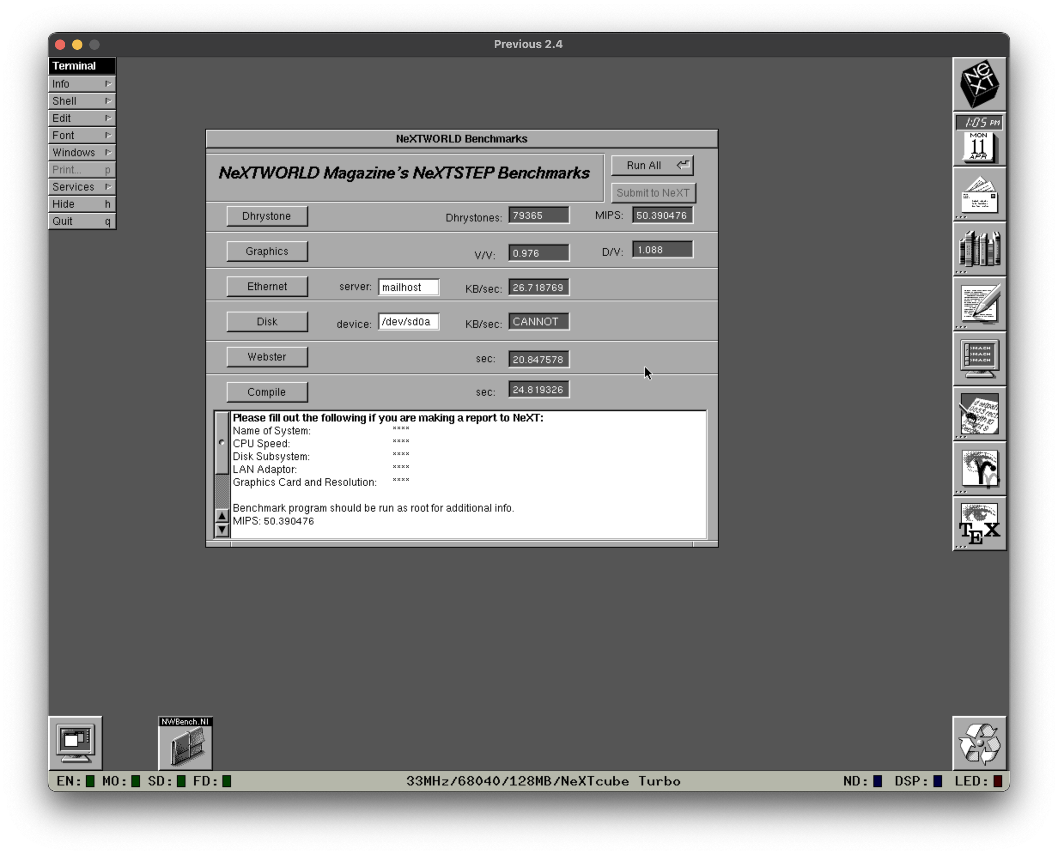Image resolution: width=1058 pixels, height=855 pixels.
Task: Open the Mail envelope icon in the dock
Action: [x=980, y=195]
